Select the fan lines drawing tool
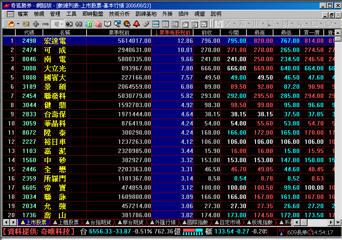 point(271,24)
